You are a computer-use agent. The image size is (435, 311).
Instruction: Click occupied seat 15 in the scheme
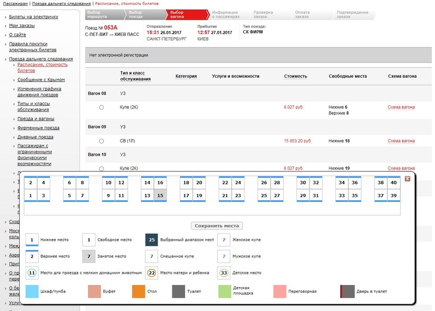(160, 195)
